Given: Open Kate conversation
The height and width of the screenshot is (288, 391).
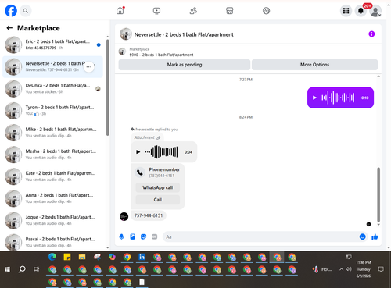Looking at the screenshot, I should point(52,176).
